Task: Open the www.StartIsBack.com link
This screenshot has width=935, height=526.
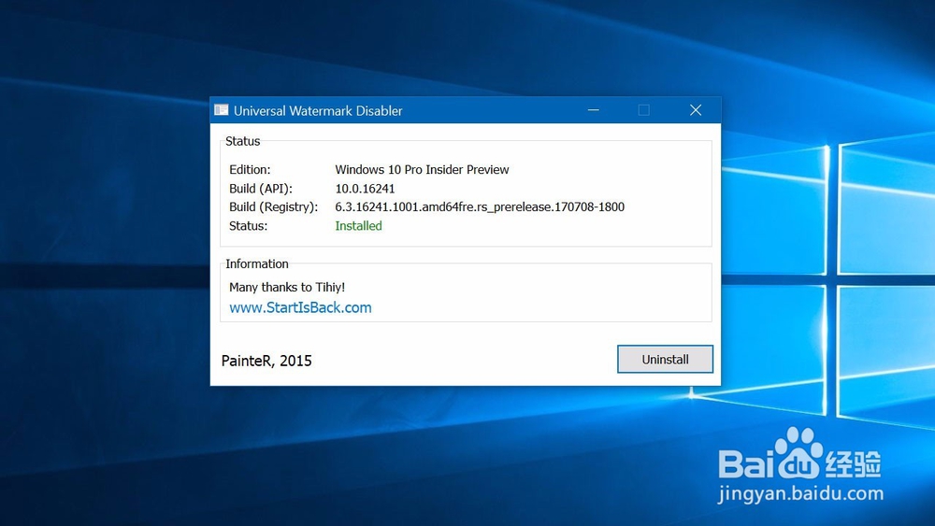Action: click(300, 307)
